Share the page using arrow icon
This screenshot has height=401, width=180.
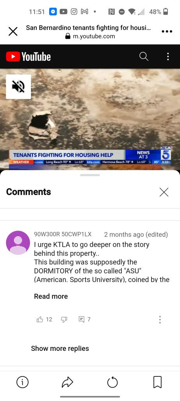pos(67,382)
